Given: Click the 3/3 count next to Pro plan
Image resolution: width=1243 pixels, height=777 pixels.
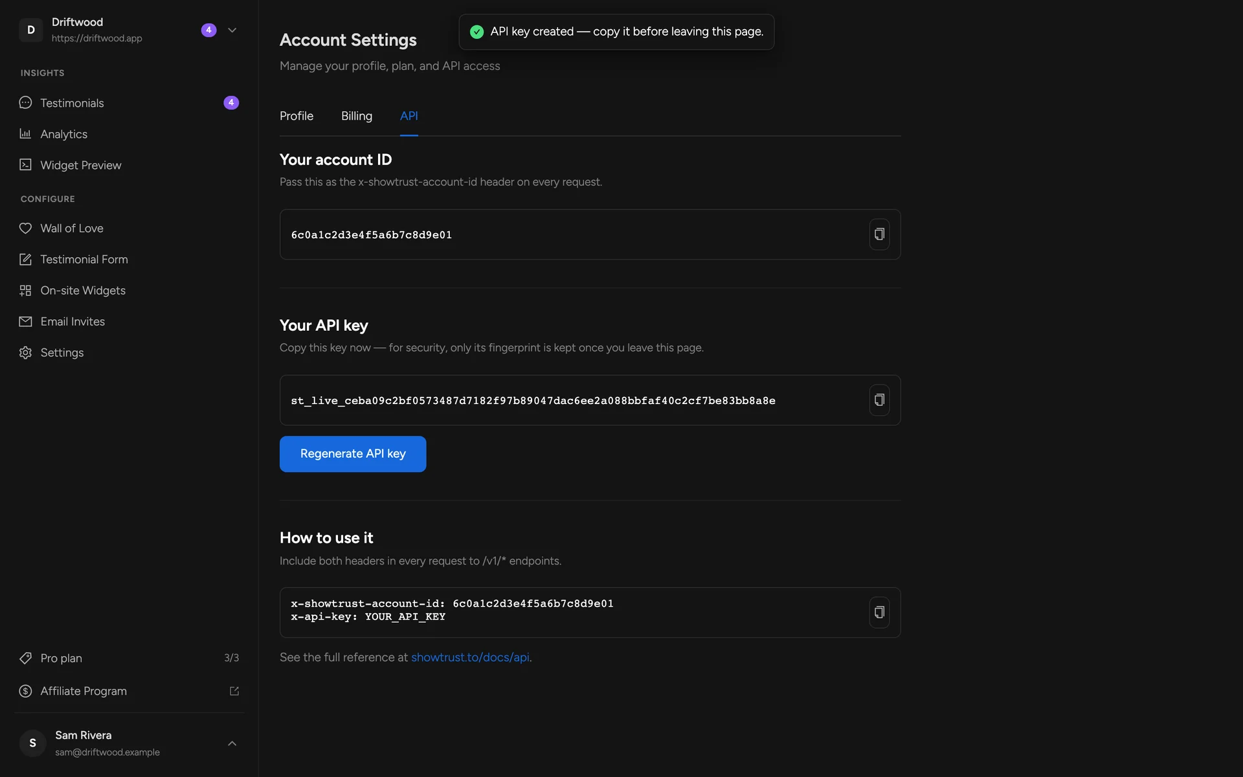Looking at the screenshot, I should pos(232,658).
